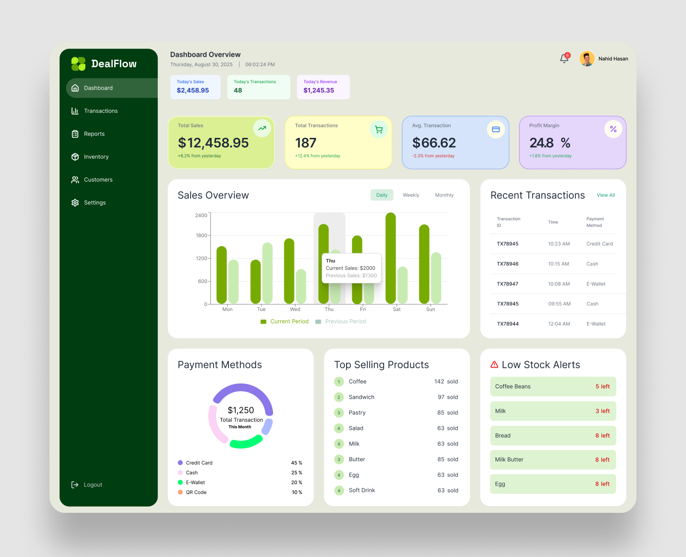Select the Inventory box icon
This screenshot has width=686, height=557.
(75, 156)
